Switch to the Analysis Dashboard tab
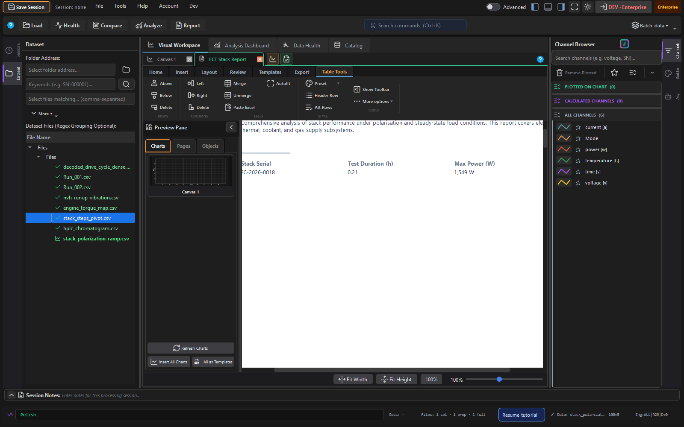 click(x=242, y=45)
